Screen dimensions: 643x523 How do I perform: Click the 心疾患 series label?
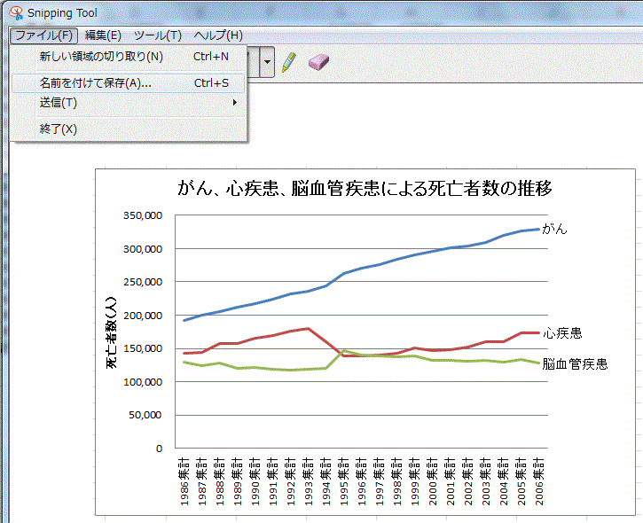click(x=563, y=333)
